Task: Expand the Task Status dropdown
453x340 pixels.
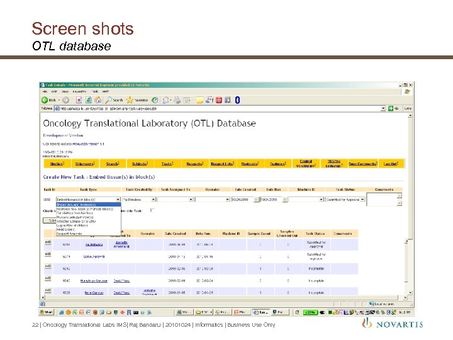Action: pos(362,200)
